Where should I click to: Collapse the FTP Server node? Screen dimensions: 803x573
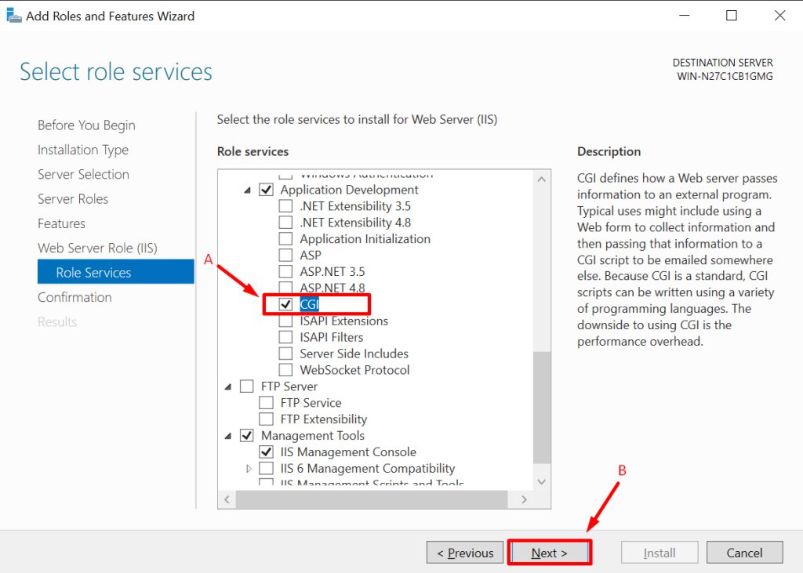228,386
